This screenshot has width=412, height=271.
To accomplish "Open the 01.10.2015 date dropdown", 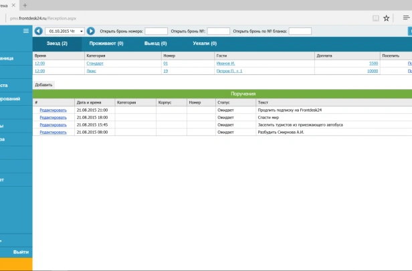I will click(65, 31).
